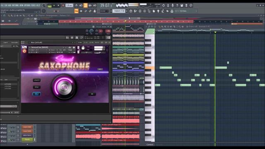Click the green channel button in the channel rack
This screenshot has width=265, height=149.
tap(27, 139)
